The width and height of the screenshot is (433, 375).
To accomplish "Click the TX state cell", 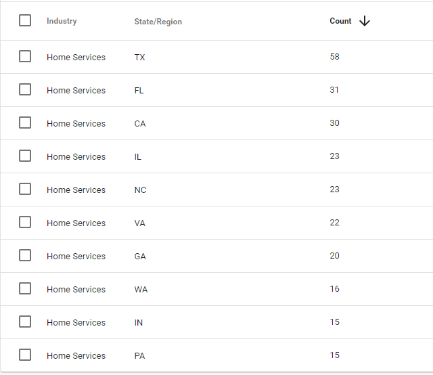I will point(139,58).
